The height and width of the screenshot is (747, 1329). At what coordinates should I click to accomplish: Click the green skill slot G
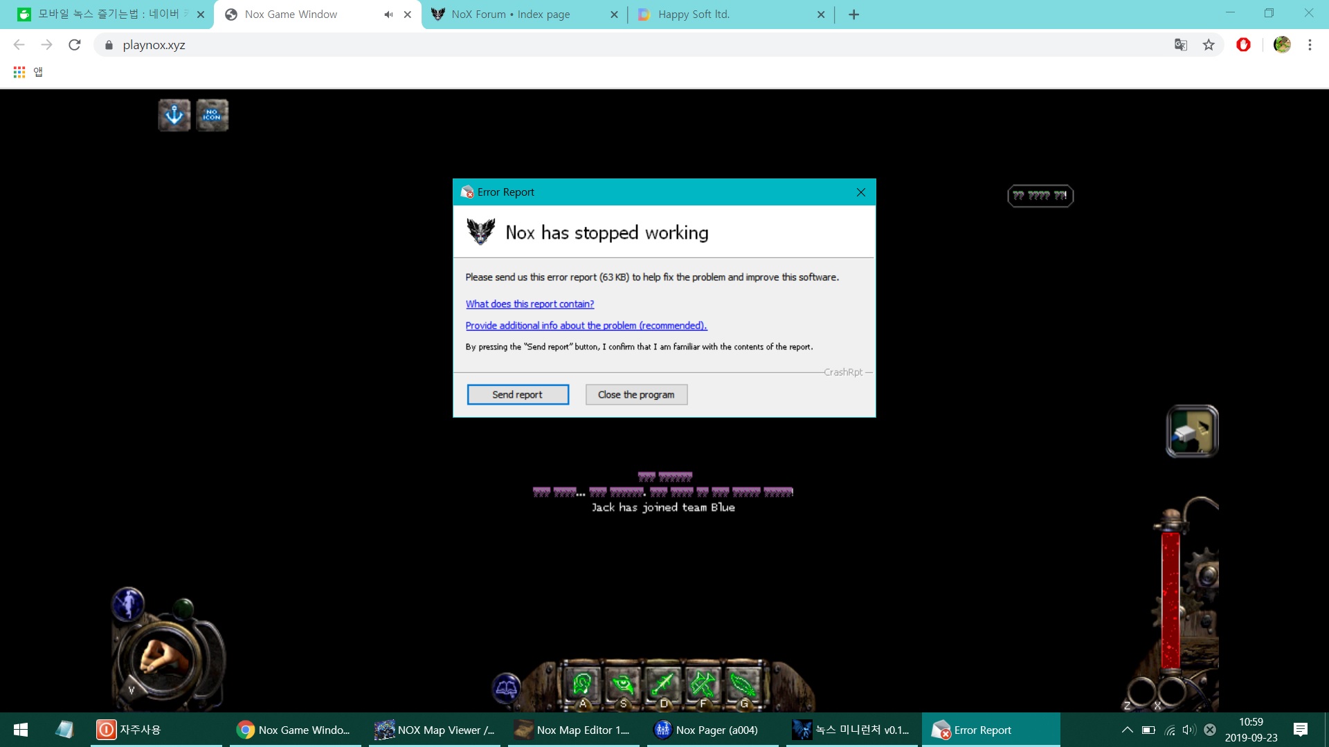click(743, 685)
